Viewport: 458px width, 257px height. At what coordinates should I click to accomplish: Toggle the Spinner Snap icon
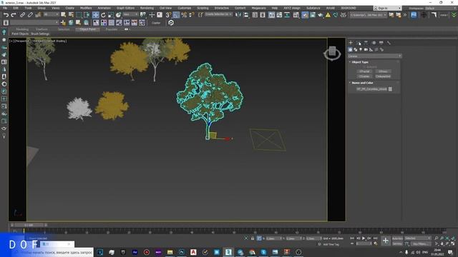click(x=191, y=14)
